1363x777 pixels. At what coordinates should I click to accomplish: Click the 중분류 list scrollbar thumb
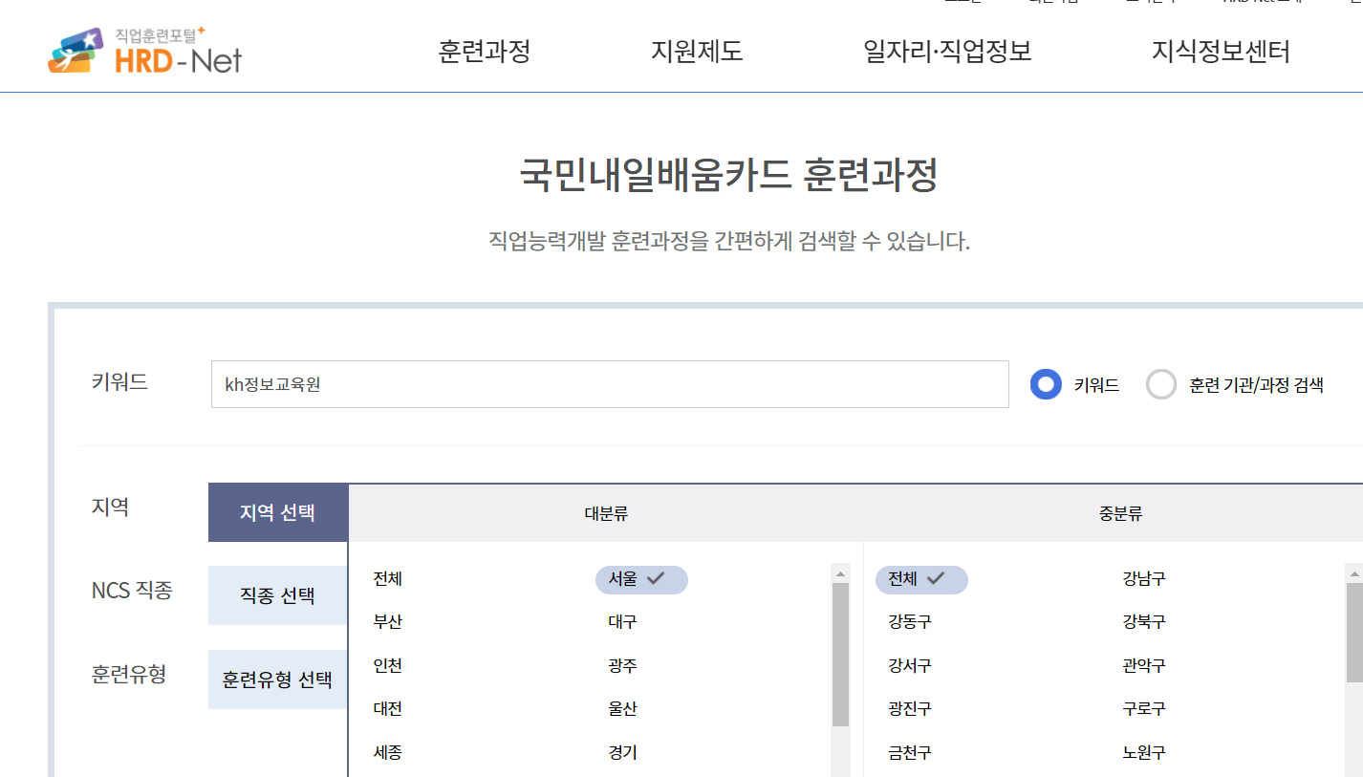click(1354, 632)
